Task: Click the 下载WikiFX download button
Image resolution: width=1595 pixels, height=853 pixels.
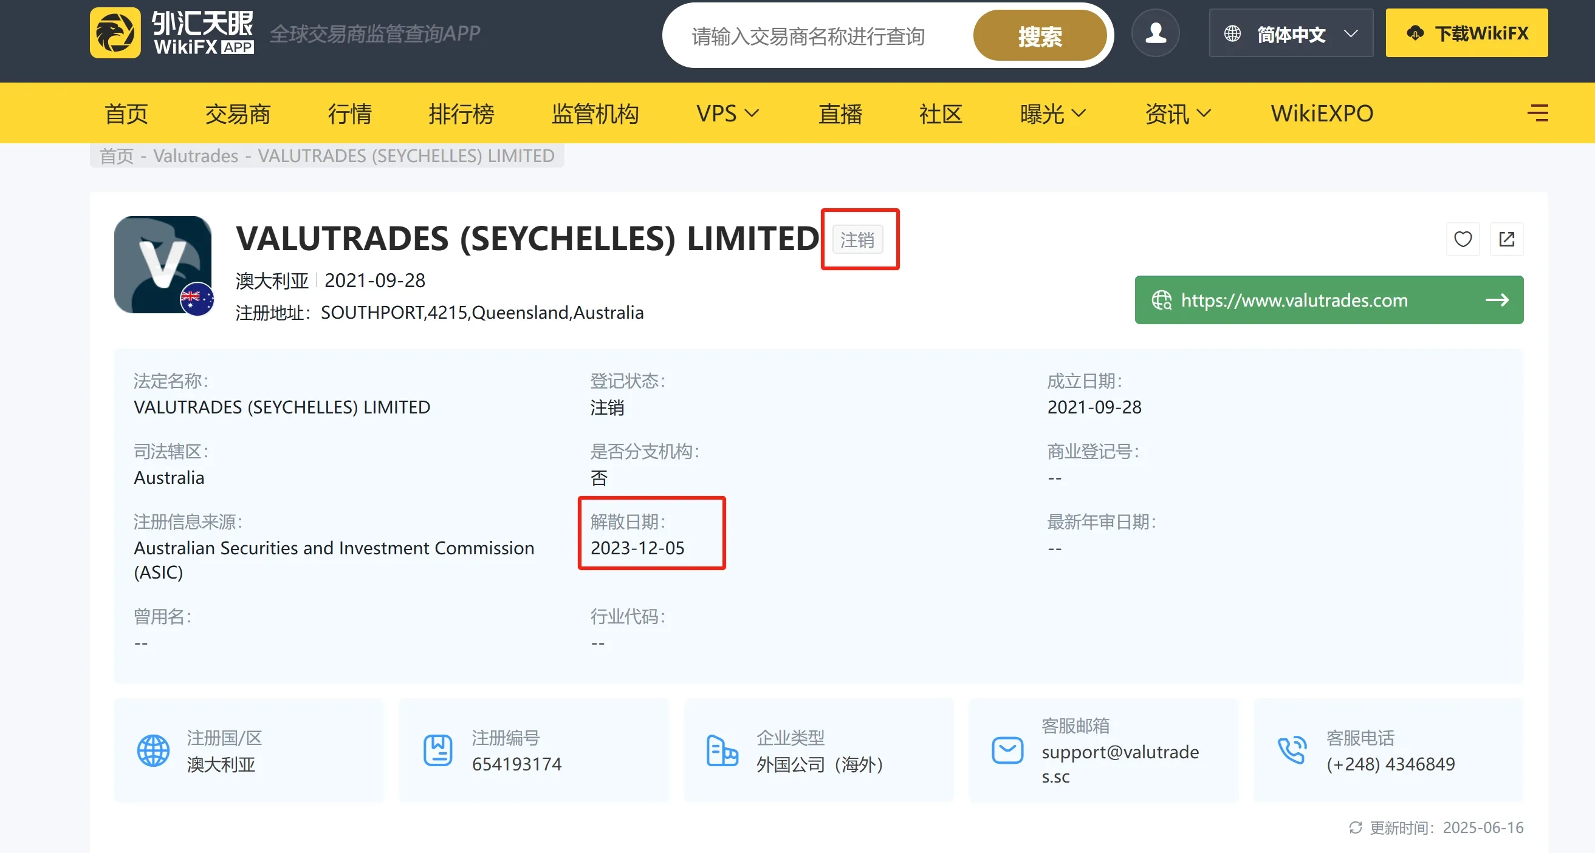Action: [x=1466, y=33]
